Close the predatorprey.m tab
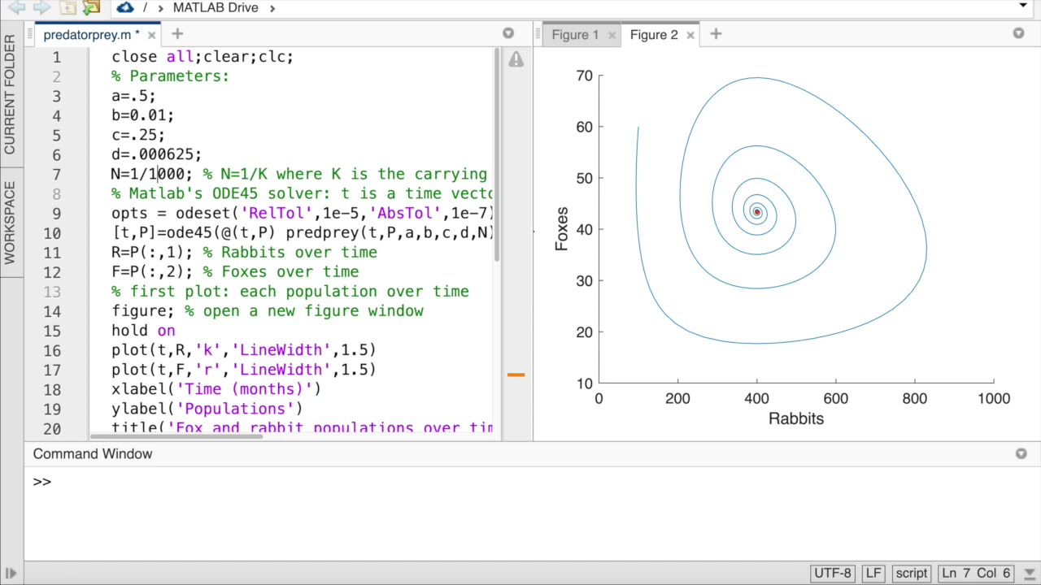 click(x=151, y=35)
